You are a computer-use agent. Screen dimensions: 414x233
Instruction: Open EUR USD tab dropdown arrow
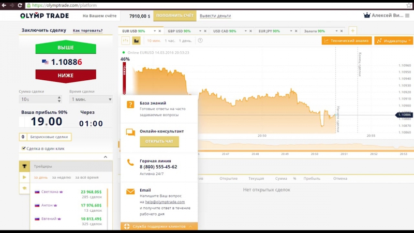155,31
